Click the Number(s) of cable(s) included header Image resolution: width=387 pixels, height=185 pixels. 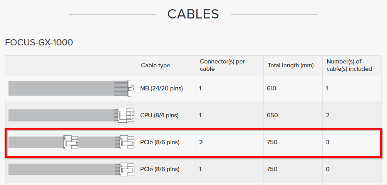coord(349,65)
